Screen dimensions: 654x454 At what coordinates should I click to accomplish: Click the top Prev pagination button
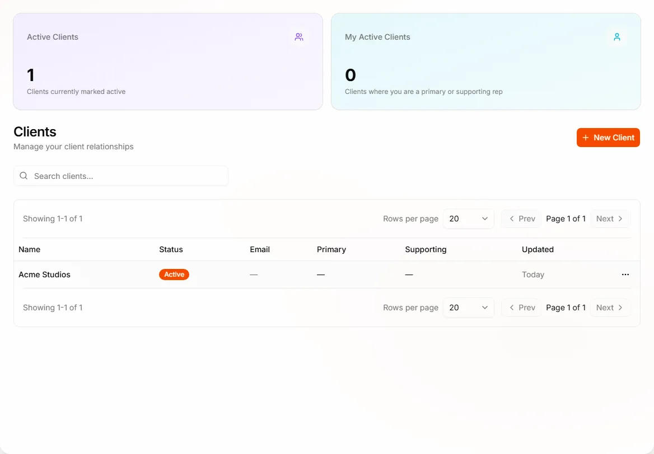[x=522, y=219]
